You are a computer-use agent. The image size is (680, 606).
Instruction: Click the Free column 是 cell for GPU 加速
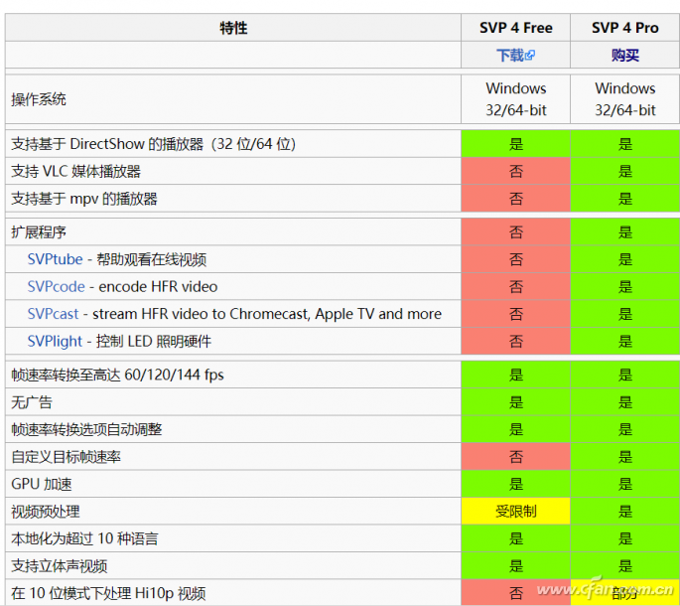pyautogui.click(x=515, y=484)
